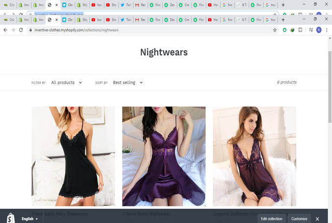Open the Google 'five' tab in the front window

coord(228,20)
